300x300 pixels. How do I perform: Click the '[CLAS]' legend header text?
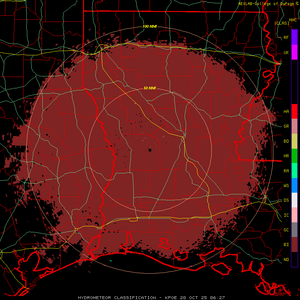coord(282,23)
